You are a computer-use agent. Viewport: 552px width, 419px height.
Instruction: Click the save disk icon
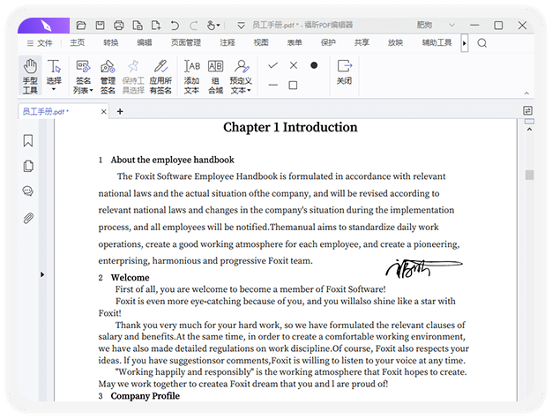coord(100,26)
